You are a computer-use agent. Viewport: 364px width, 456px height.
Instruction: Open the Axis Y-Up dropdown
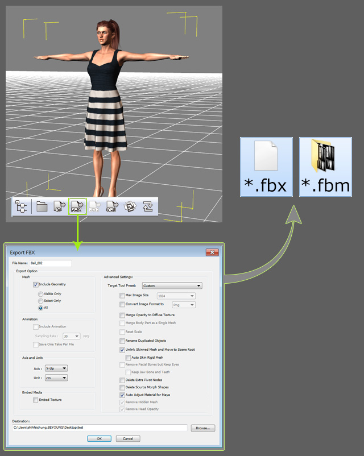(x=56, y=368)
